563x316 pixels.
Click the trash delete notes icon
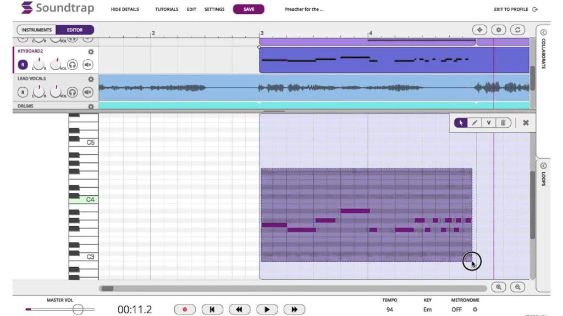(x=503, y=123)
